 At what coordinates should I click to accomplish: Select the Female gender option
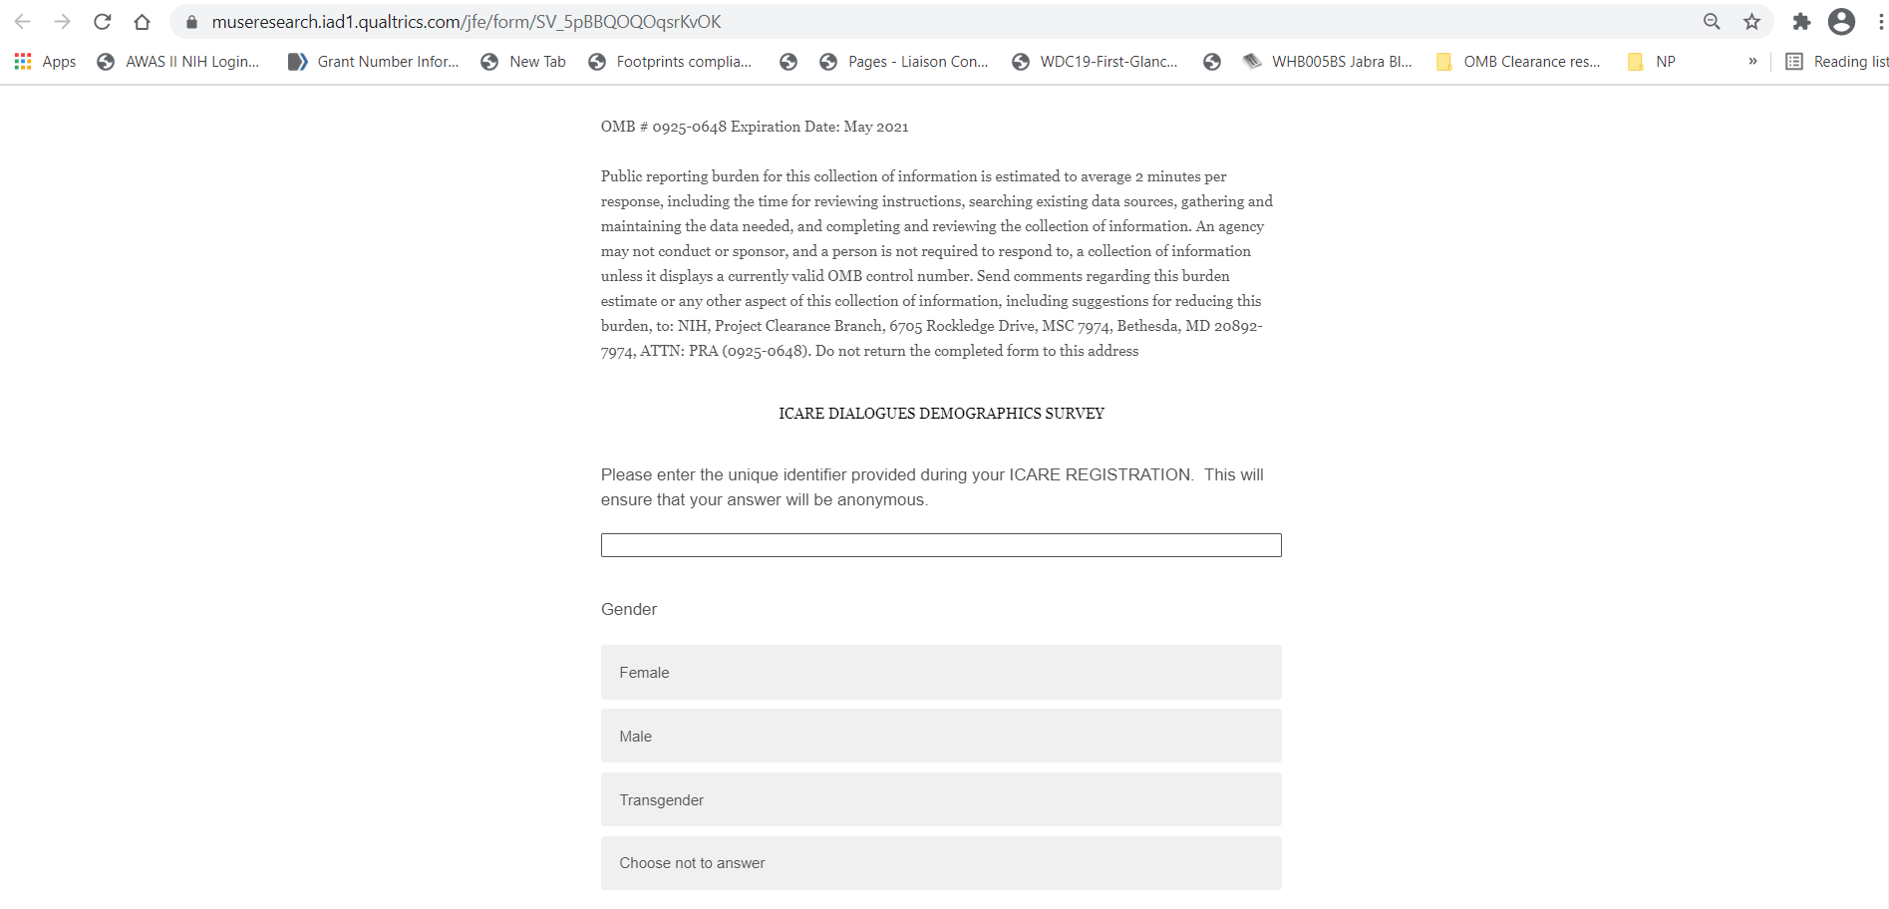[940, 673]
